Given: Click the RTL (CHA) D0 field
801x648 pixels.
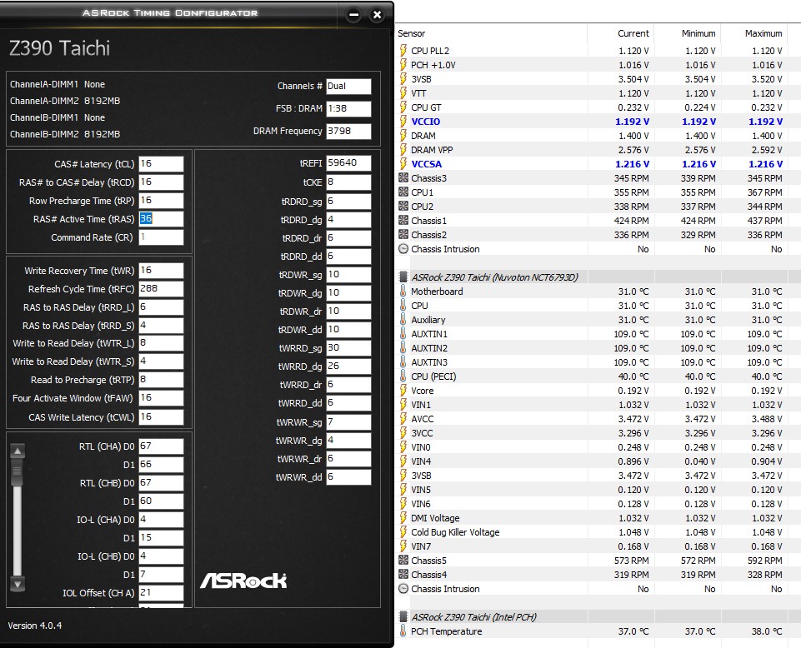Looking at the screenshot, I should click(161, 446).
